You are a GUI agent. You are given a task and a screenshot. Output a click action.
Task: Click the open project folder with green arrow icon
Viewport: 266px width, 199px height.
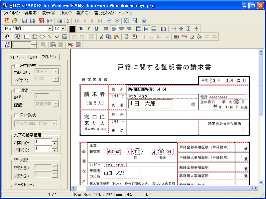tap(15, 21)
